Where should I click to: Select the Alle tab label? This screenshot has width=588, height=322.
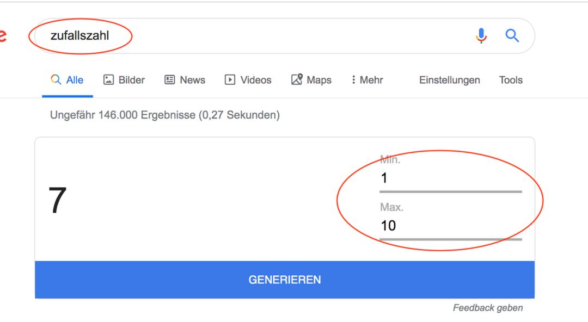tap(75, 80)
